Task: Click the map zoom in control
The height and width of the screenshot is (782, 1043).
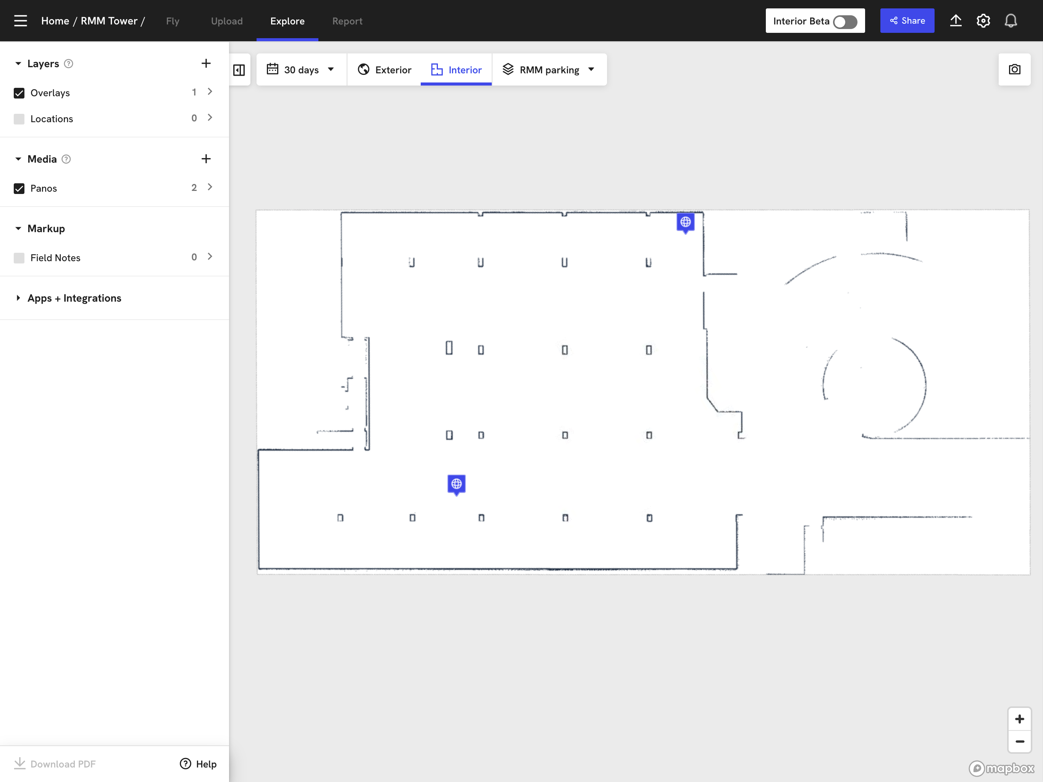Action: point(1019,719)
